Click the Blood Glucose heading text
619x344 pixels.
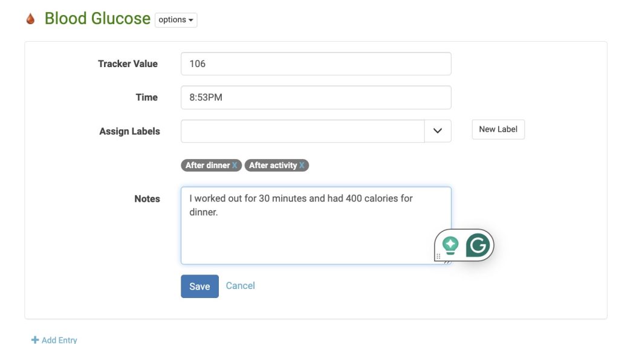[x=97, y=19]
